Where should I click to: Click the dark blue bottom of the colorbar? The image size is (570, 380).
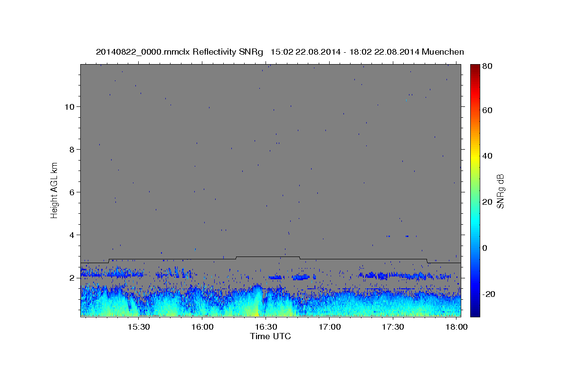click(475, 311)
